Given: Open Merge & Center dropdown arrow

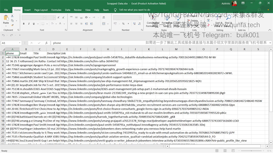Looking at the screenshot, I should [x=108, y=24].
